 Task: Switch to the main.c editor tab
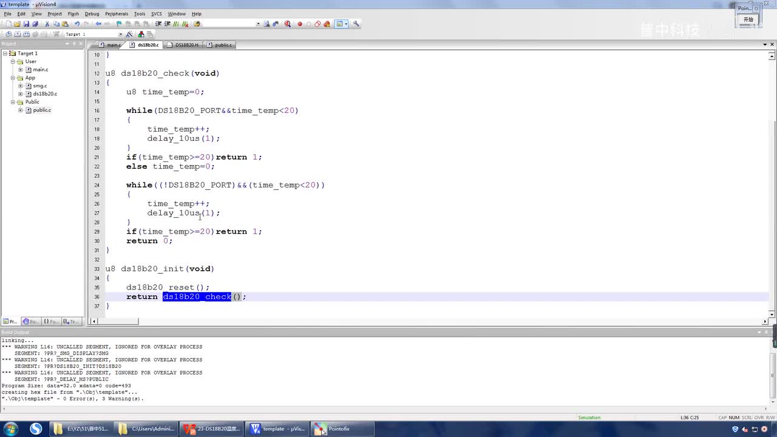click(x=110, y=45)
